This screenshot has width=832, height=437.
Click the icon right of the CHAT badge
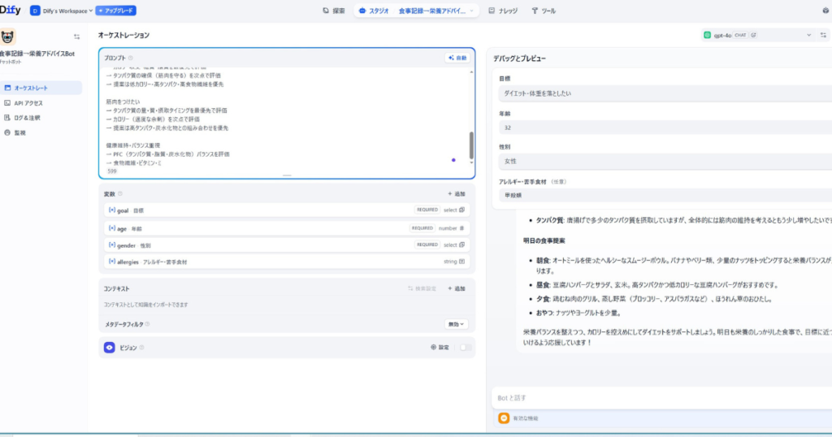point(753,35)
